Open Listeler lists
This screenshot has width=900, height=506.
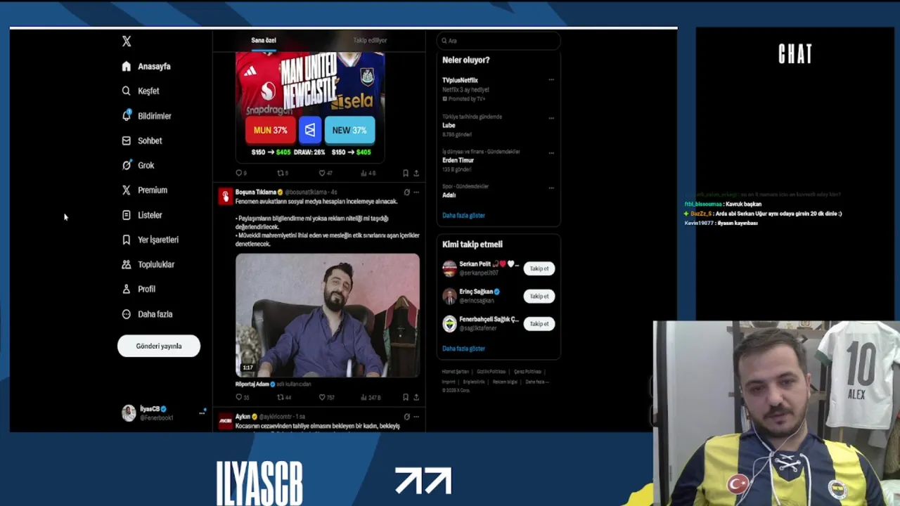142,215
